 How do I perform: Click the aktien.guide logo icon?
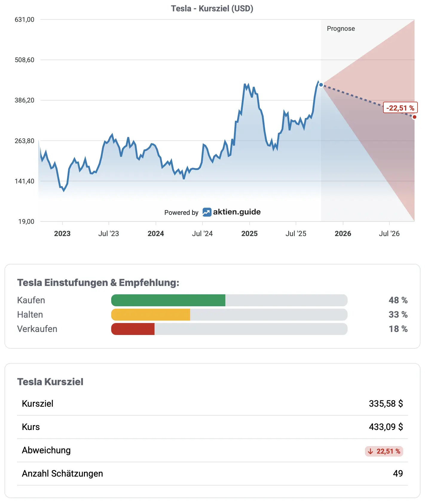[x=207, y=212]
